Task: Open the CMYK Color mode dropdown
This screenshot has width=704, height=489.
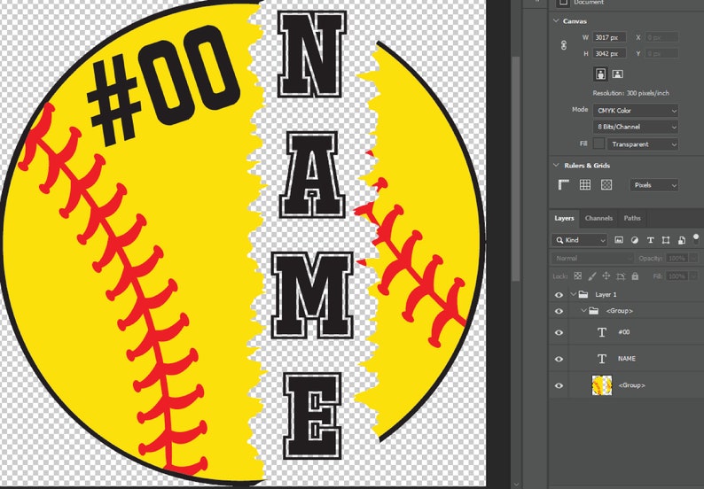Action: coord(636,111)
